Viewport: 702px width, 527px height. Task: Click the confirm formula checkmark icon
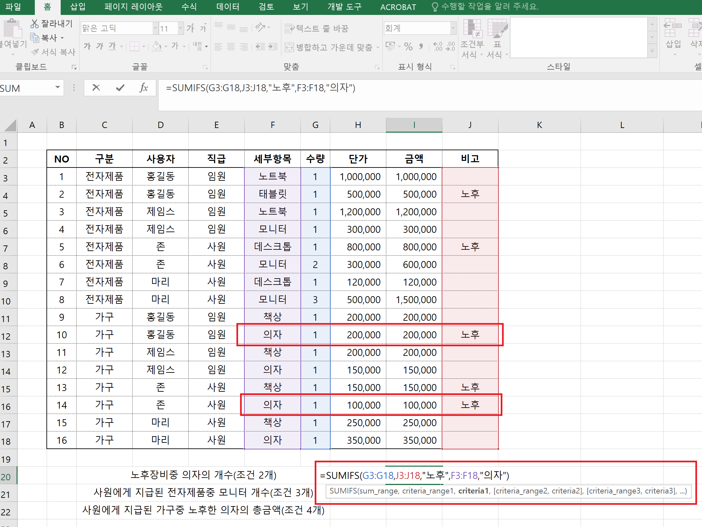[120, 88]
